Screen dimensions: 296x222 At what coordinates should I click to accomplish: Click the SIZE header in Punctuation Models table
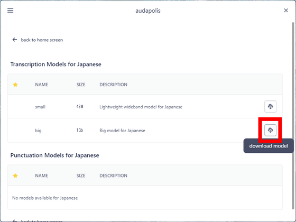click(x=81, y=175)
